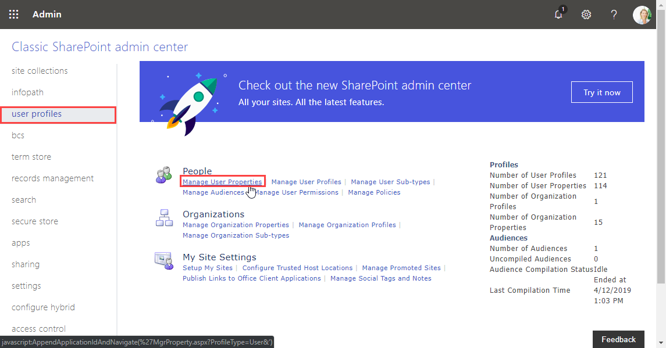This screenshot has height=348, width=666.
Task: Click the Try it now button
Action: click(x=602, y=92)
